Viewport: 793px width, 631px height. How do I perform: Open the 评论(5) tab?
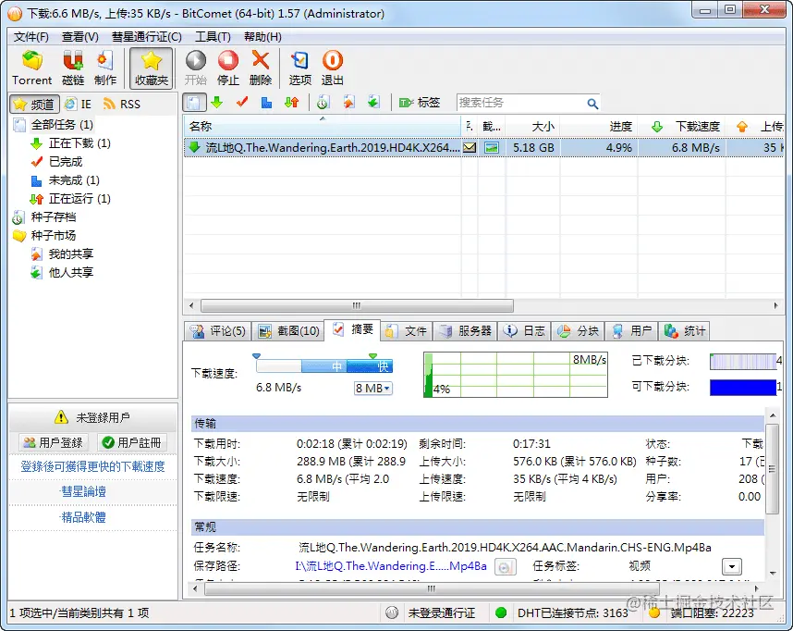[x=218, y=331]
